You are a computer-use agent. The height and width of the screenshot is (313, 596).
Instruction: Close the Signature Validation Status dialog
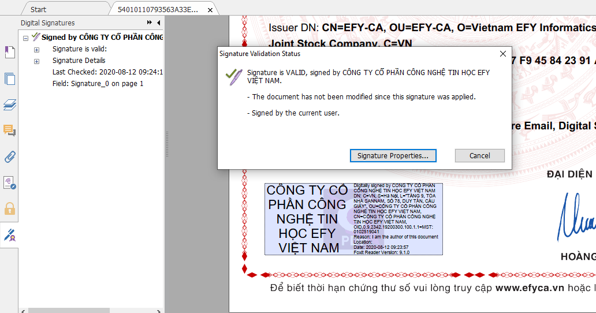tap(503, 54)
